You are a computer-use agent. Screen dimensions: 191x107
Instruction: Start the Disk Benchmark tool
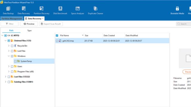pos(60,10)
